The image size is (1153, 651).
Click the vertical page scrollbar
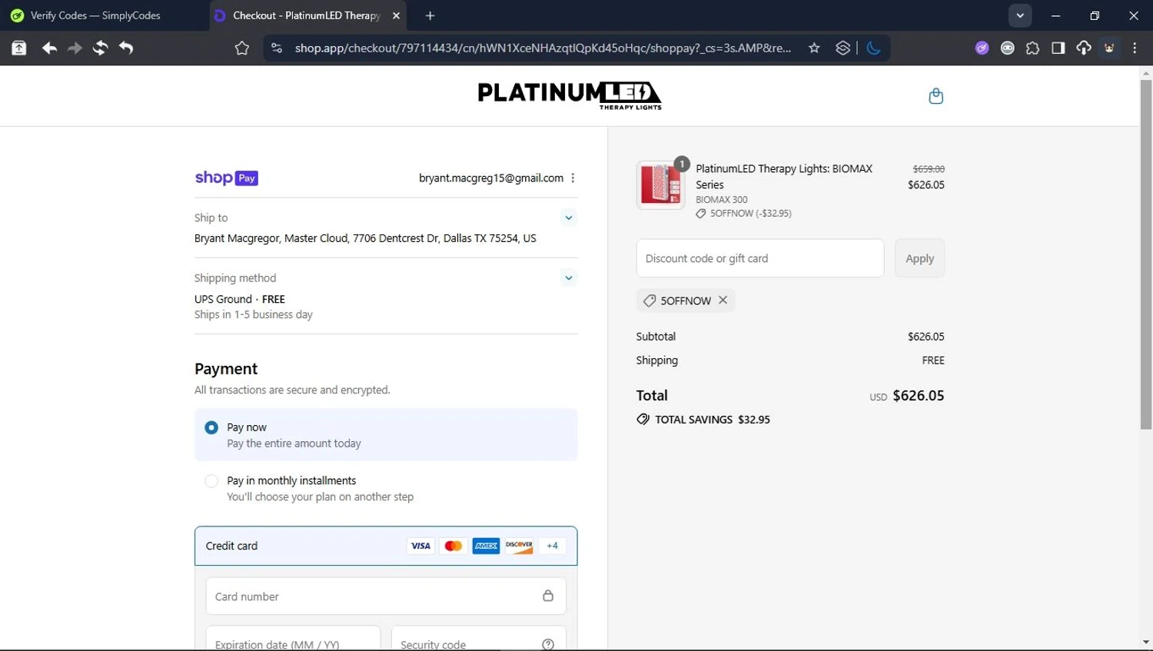pos(1146,254)
